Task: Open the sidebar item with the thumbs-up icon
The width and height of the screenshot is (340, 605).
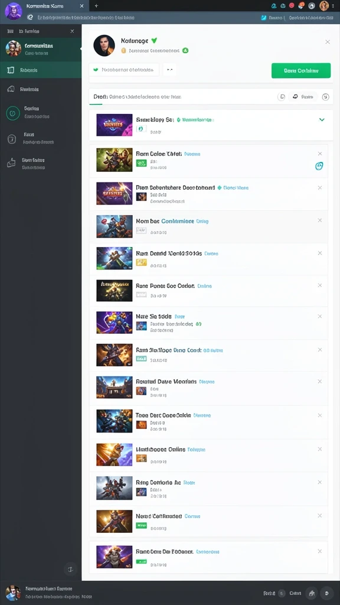Action: point(41,164)
